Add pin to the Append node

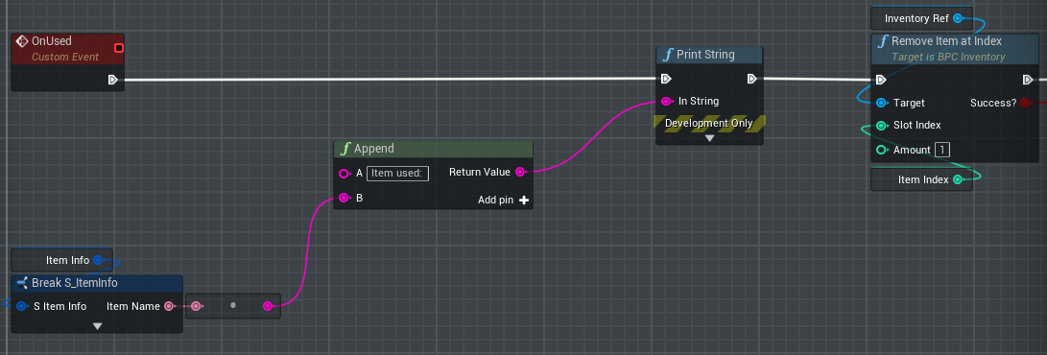[504, 200]
